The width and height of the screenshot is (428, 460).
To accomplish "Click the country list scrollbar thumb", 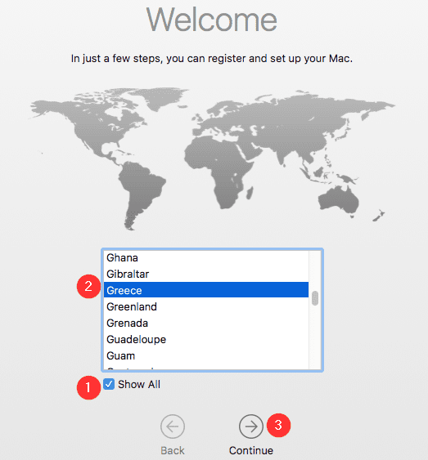I will point(315,298).
